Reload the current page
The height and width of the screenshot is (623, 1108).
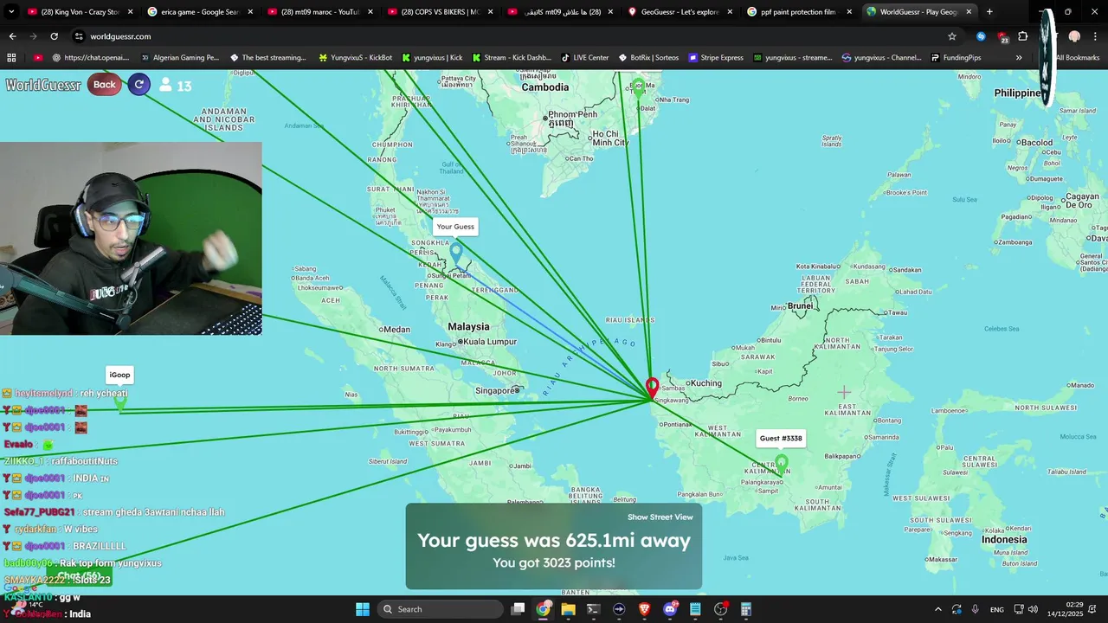54,36
